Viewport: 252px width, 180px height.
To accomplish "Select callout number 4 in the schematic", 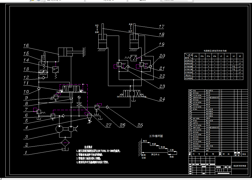I will point(27,128).
